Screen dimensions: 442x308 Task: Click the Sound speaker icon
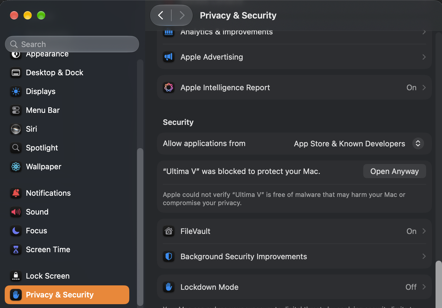pyautogui.click(x=16, y=212)
